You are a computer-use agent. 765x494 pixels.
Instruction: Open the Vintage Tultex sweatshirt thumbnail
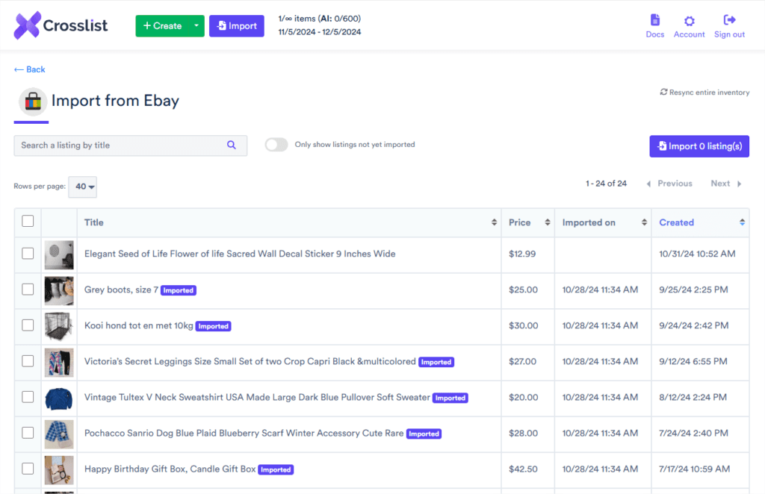click(59, 398)
